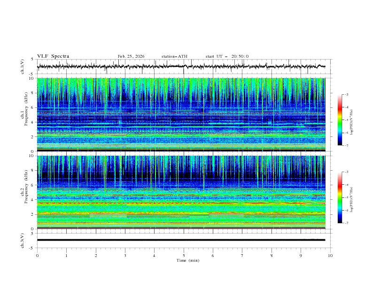The width and height of the screenshot is (372, 287).
Task: Click the ch.1 voltage waveform trace
Action: tap(181, 67)
